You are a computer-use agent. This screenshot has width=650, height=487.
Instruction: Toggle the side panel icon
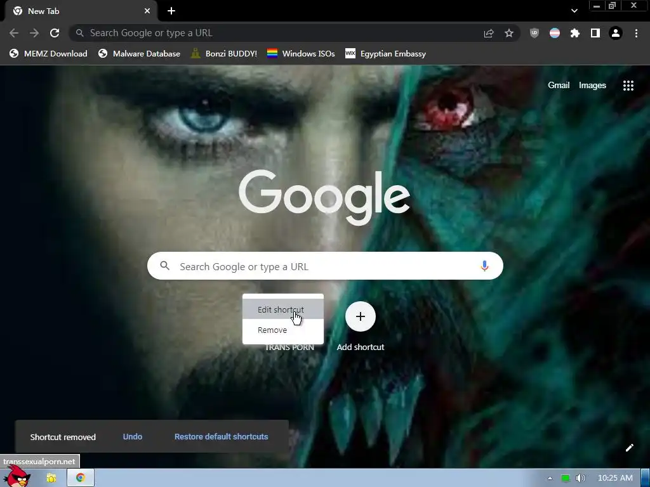(595, 33)
